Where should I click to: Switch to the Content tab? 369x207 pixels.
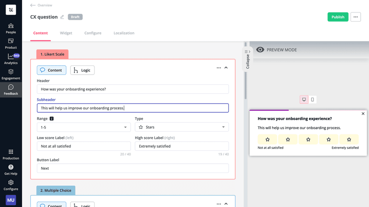point(41,33)
